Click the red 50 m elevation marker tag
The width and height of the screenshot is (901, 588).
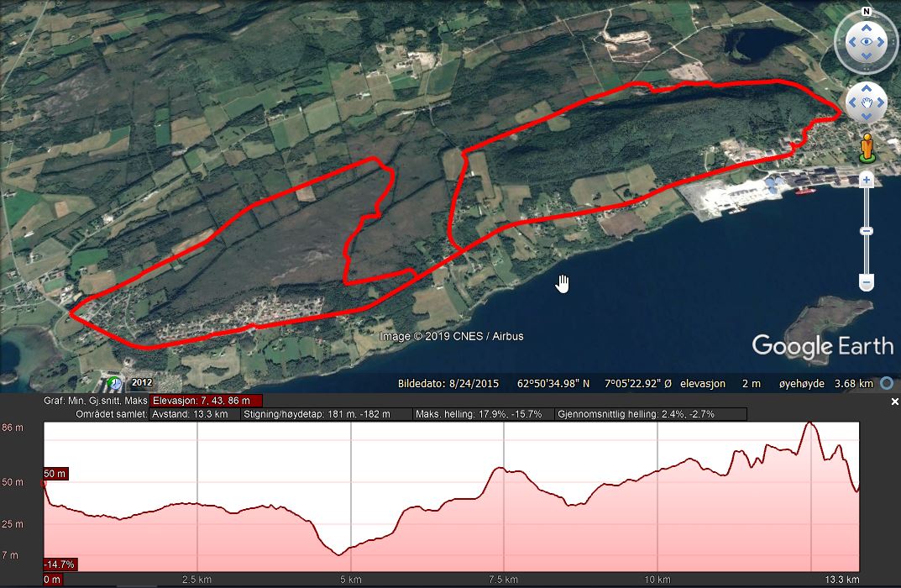tap(55, 474)
